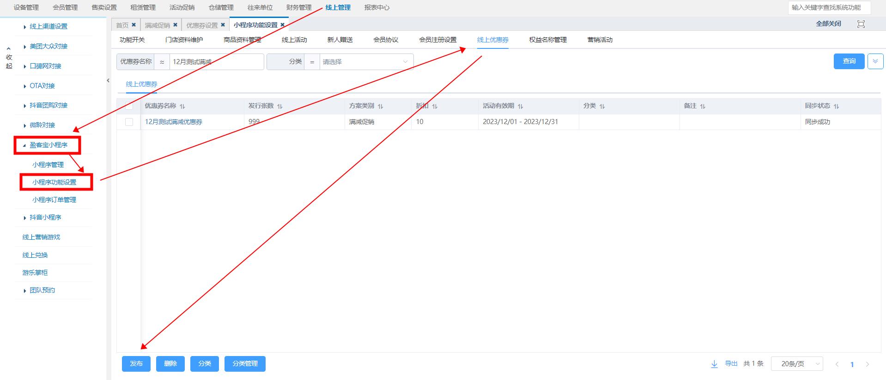Sort by 方案类别 column
886x380 pixels.
tap(380, 106)
